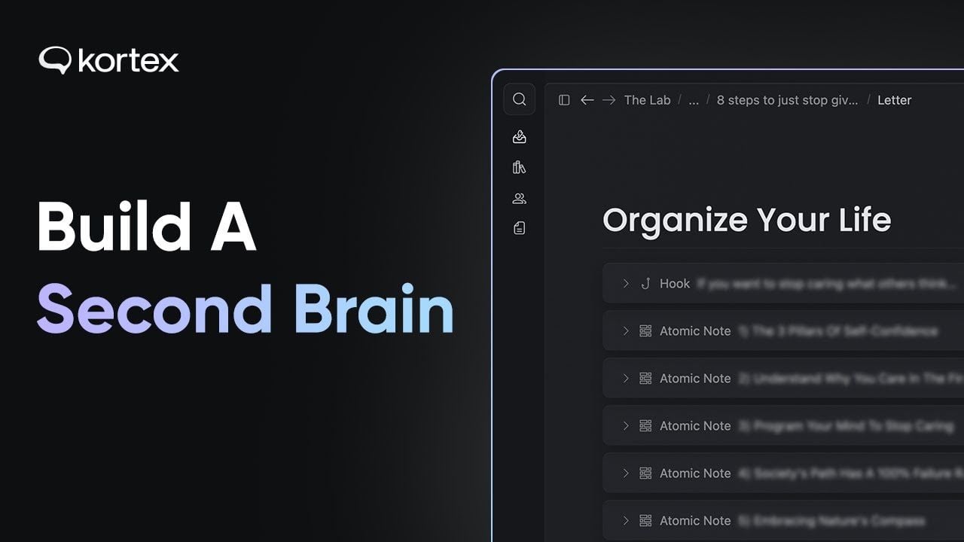Go forward with the right arrow
964x542 pixels.
[x=609, y=100]
